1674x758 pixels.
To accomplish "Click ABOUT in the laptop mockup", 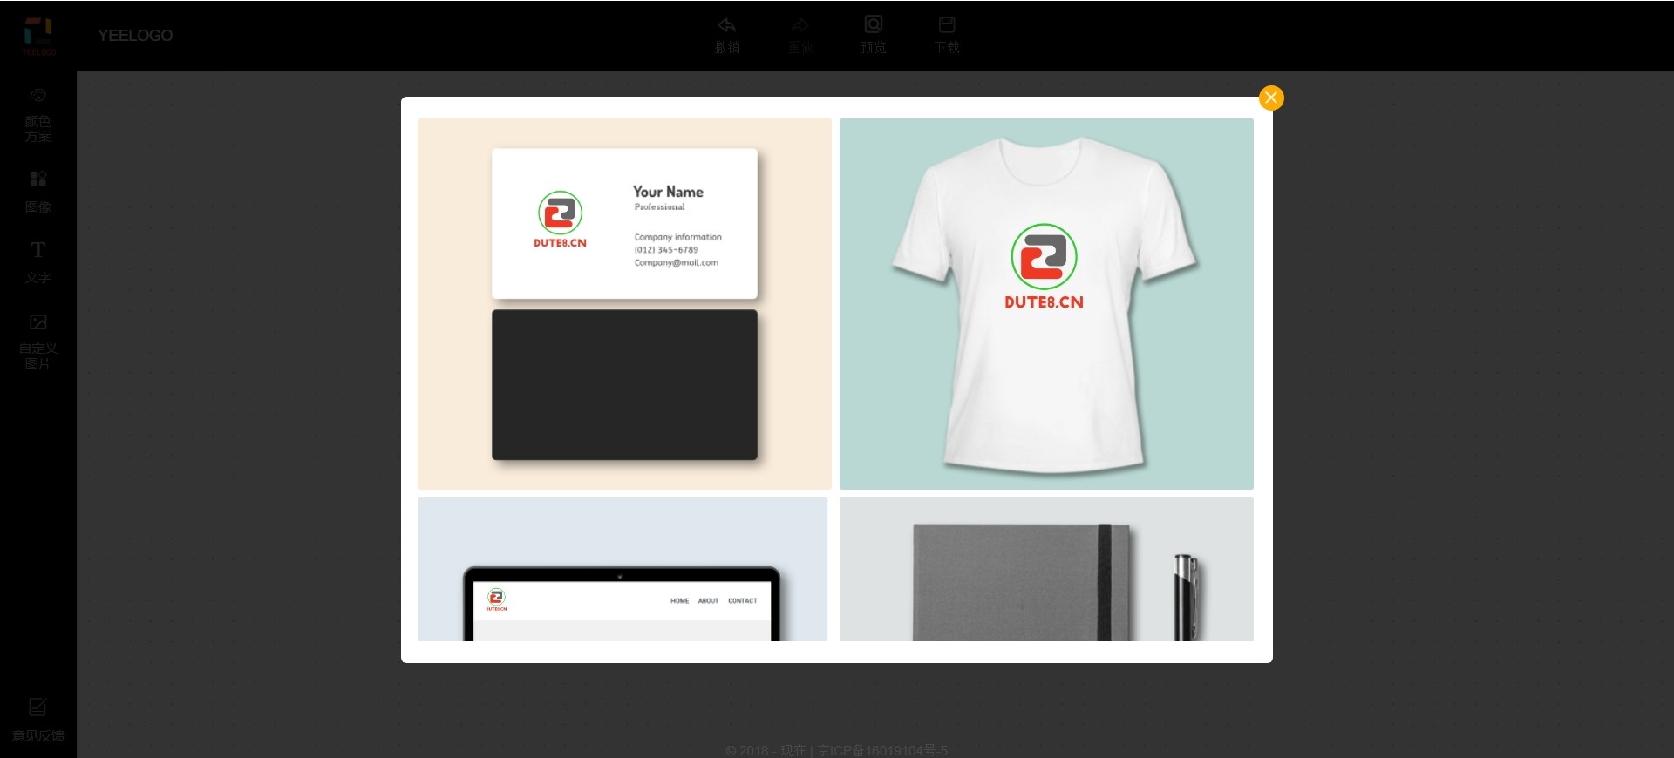I will tap(708, 601).
